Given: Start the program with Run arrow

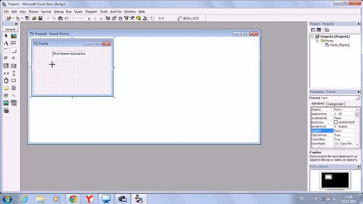Looking at the screenshot, I should tap(89, 19).
